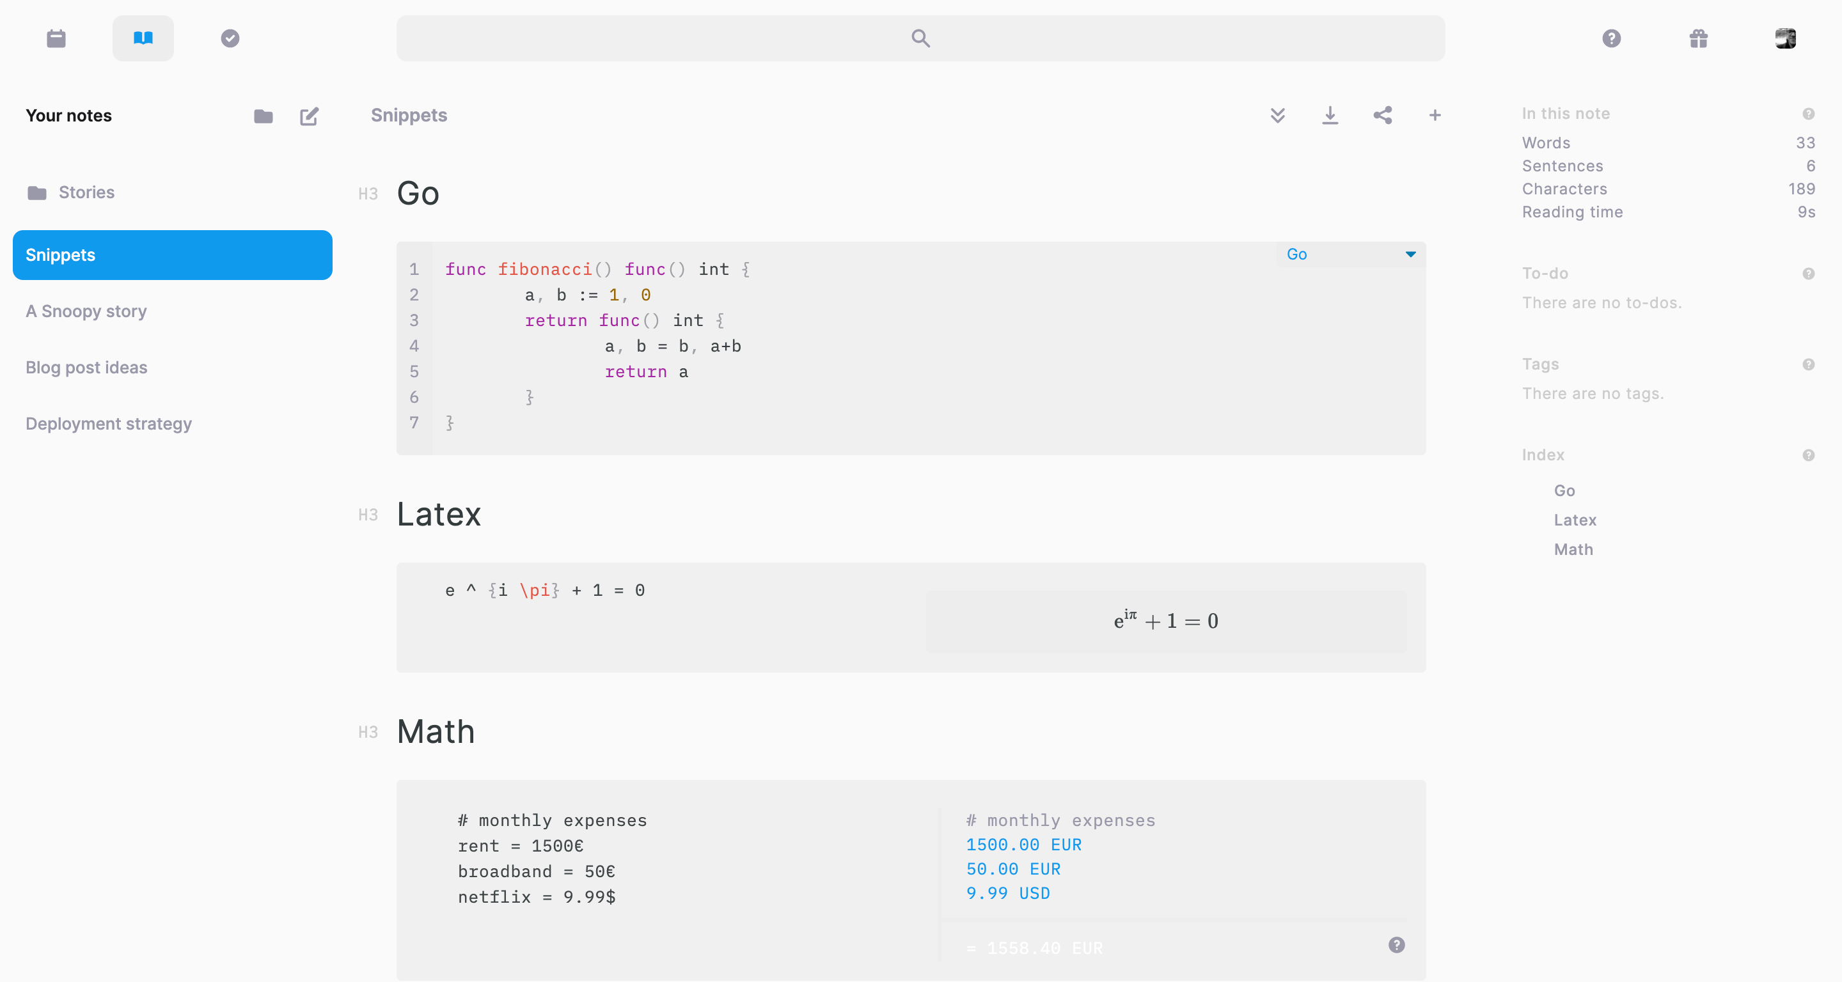Open the help question mark icon
The height and width of the screenshot is (982, 1842).
tap(1611, 38)
